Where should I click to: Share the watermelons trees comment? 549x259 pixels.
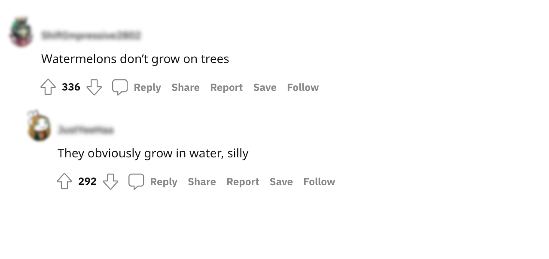click(185, 87)
